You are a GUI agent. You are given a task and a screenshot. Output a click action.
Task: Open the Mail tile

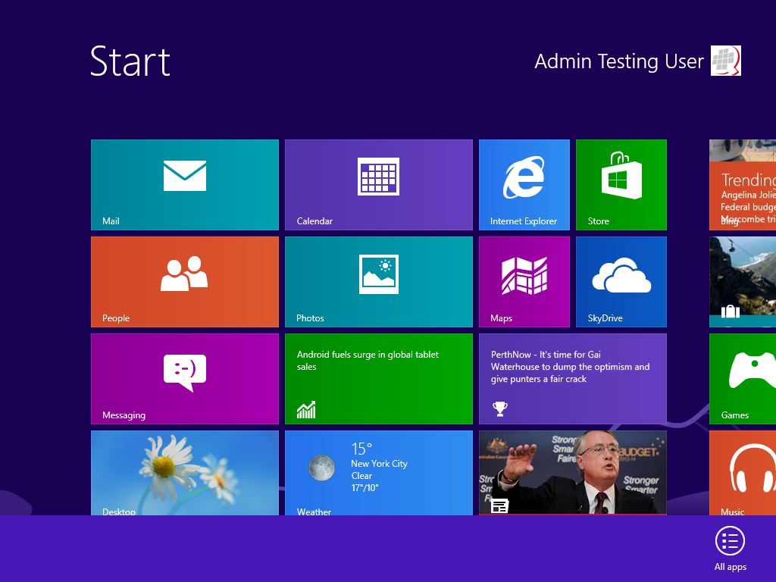coord(184,184)
